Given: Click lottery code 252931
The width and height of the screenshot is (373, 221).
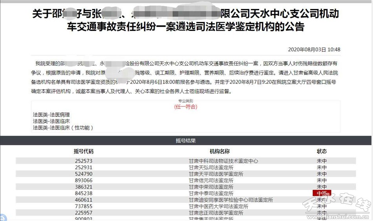Looking at the screenshot, I should point(84,167).
